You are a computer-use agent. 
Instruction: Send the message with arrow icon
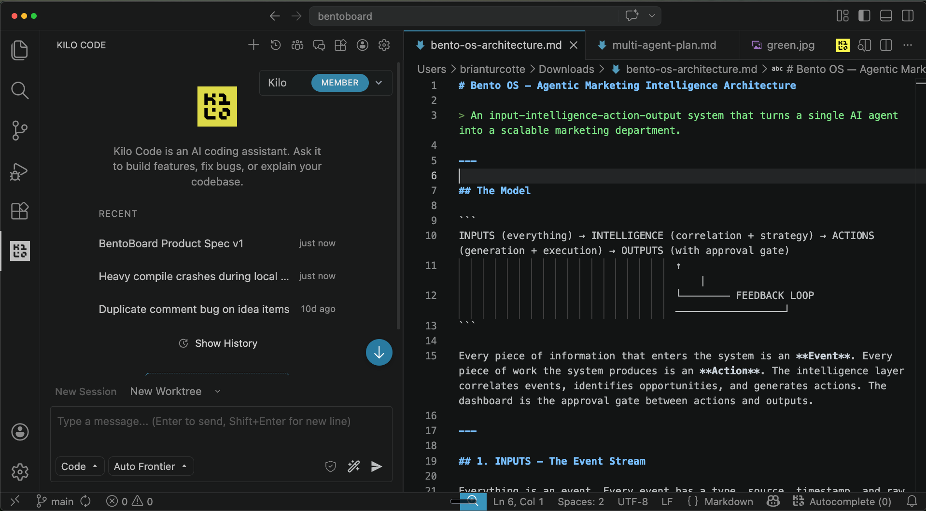coord(377,466)
